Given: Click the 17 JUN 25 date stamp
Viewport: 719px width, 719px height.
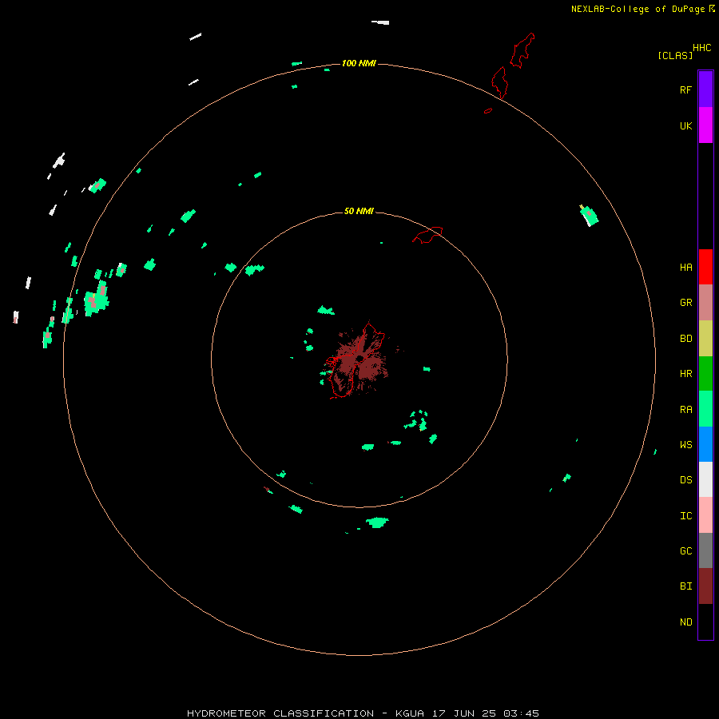Looking at the screenshot, I should pos(463,713).
